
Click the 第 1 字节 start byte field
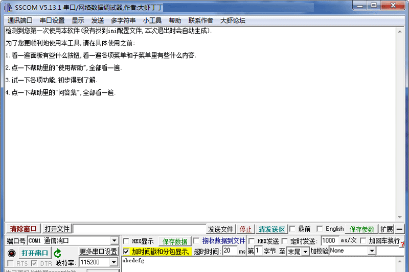(259, 251)
